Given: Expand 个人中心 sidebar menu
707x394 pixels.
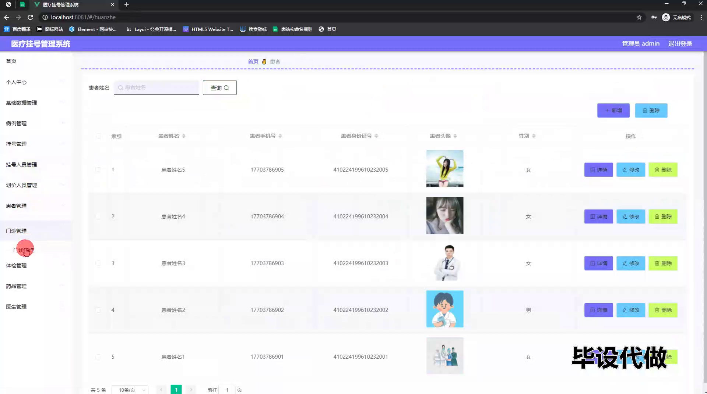Looking at the screenshot, I should click(x=36, y=82).
